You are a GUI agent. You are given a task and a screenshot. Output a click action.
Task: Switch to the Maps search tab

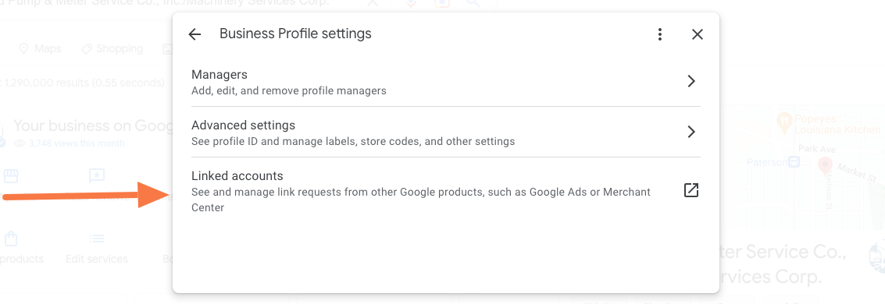[40, 49]
